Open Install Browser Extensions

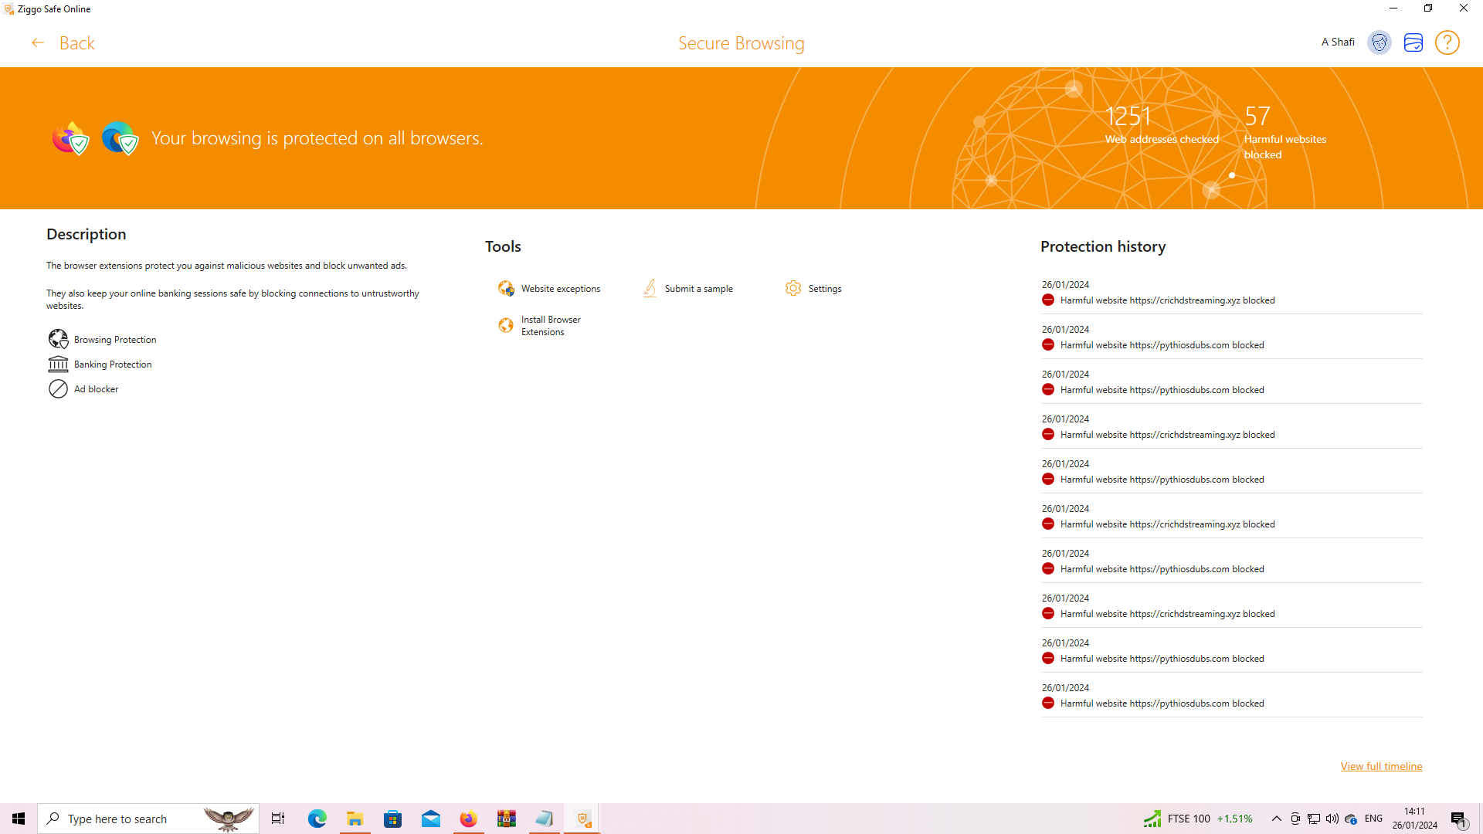coord(540,326)
